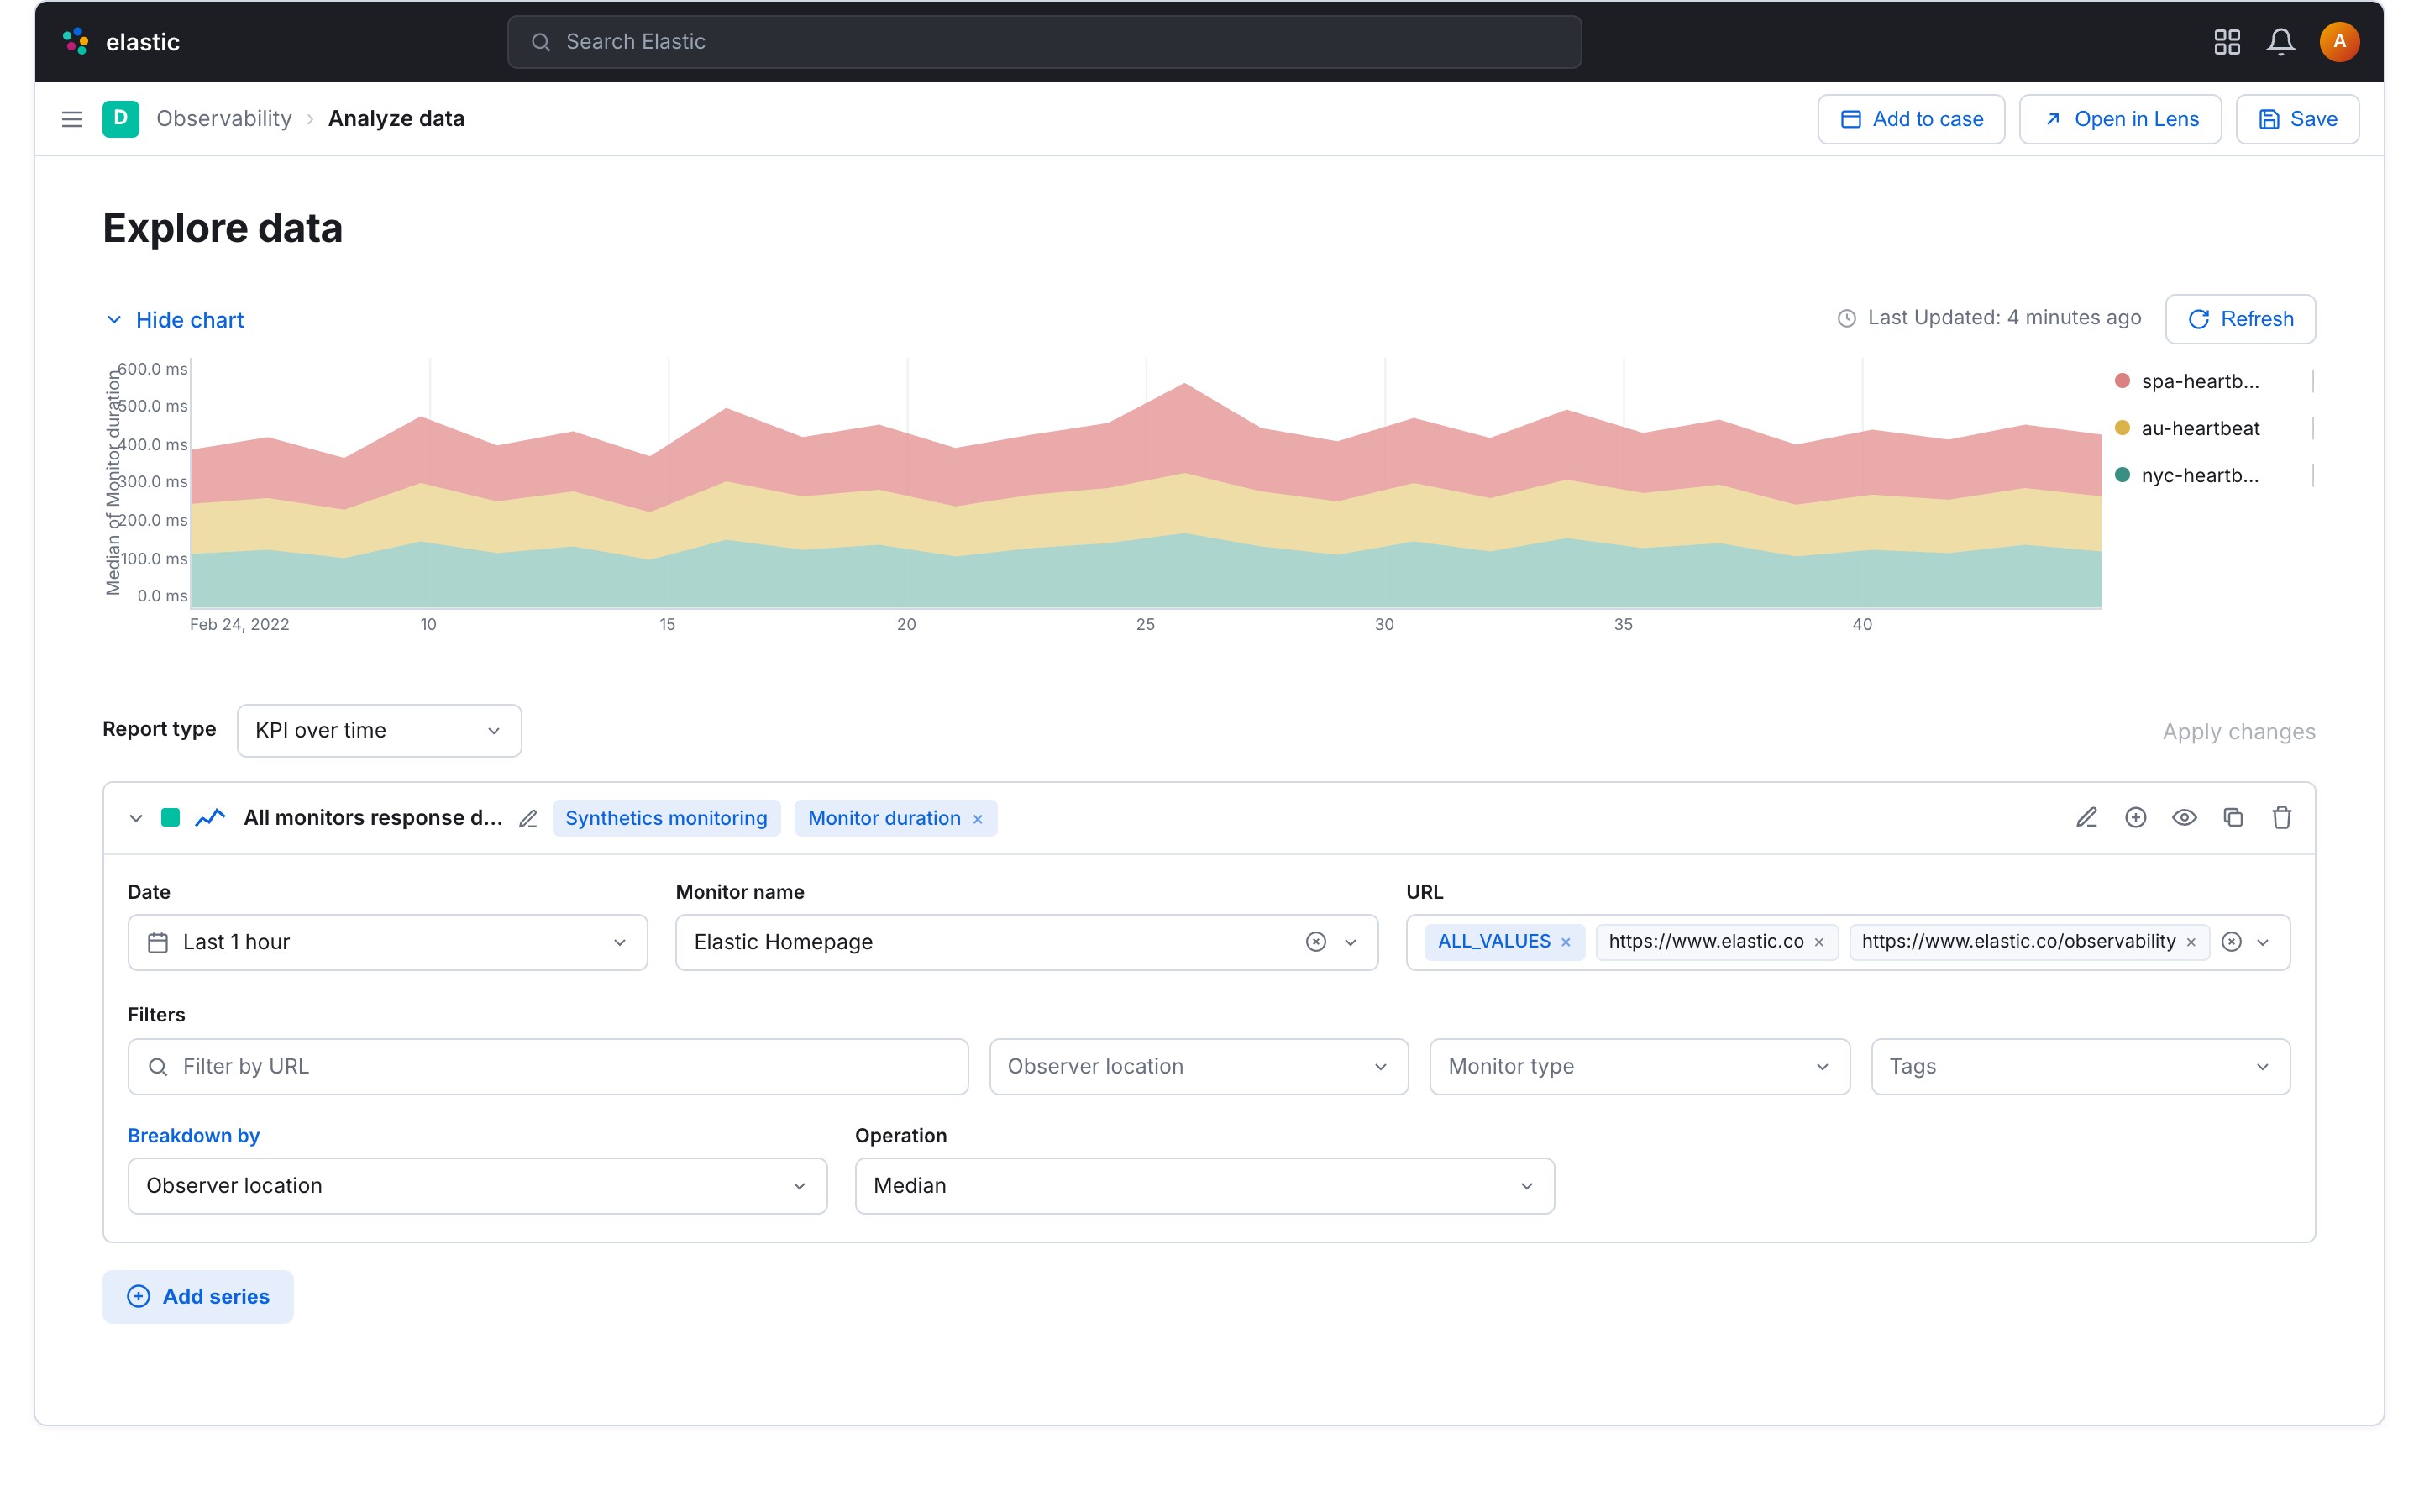
Task: Click the Feb 24, 2022 axis label
Action: pos(240,625)
